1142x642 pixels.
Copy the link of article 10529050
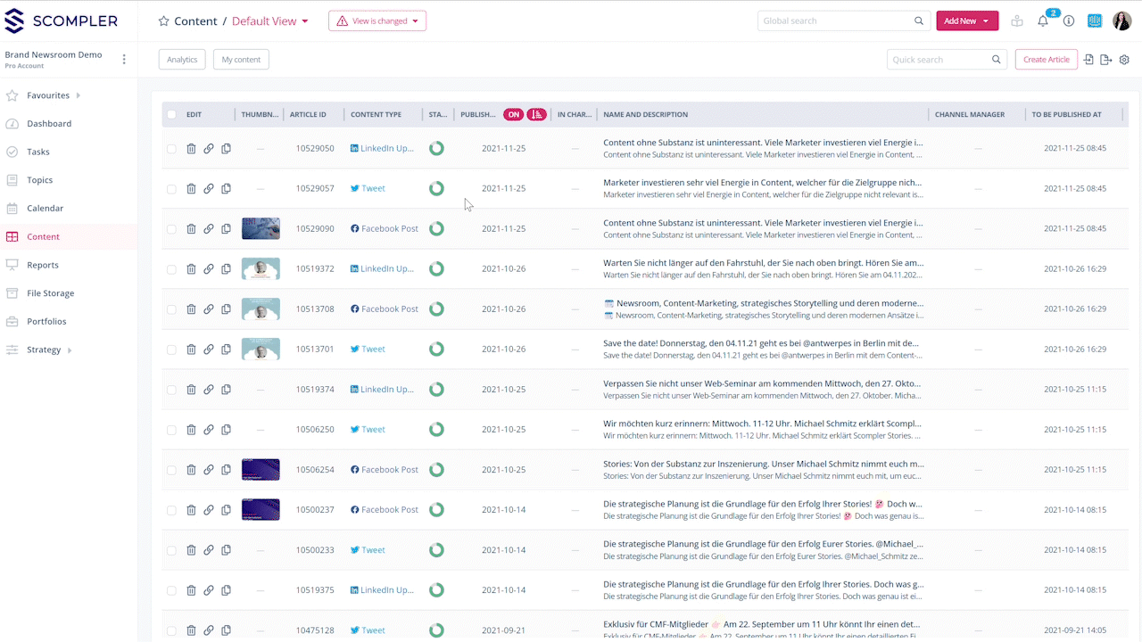tap(209, 148)
